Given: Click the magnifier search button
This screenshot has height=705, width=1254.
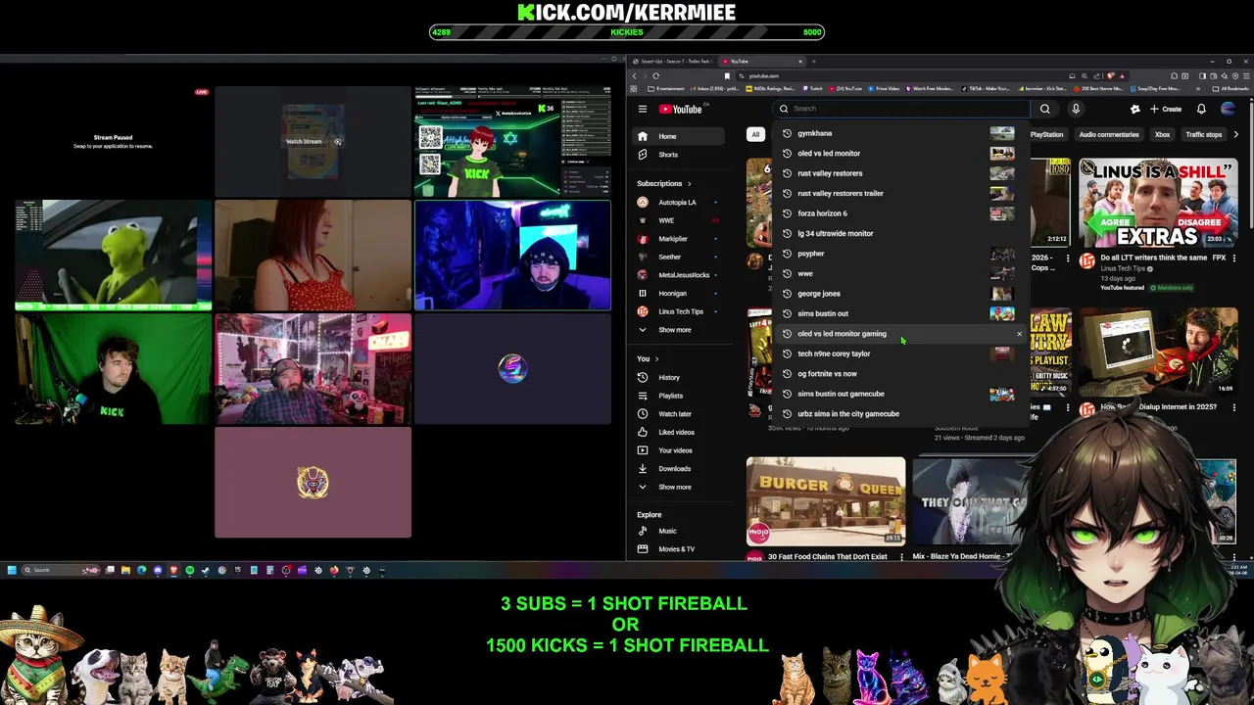Looking at the screenshot, I should coord(1045,109).
